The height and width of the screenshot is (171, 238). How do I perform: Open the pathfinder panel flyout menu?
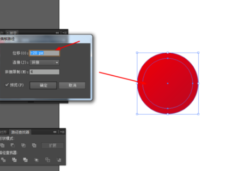coord(62,132)
